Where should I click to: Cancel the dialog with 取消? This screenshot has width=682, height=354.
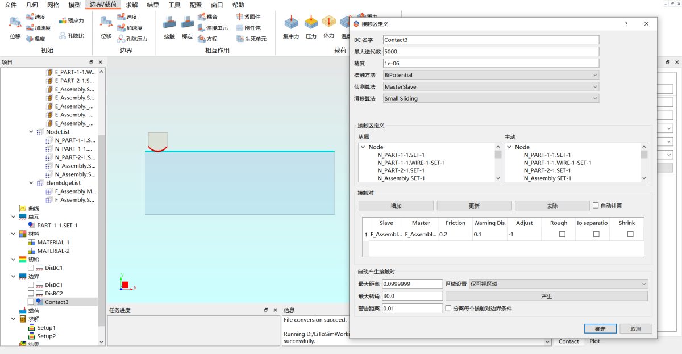coord(636,329)
